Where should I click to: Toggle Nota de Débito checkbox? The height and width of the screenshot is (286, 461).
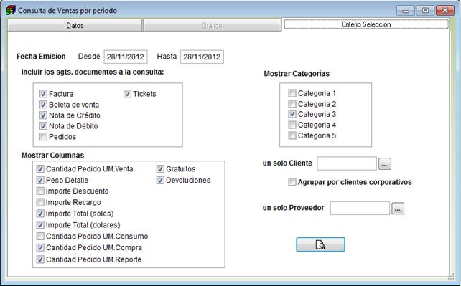(x=43, y=126)
